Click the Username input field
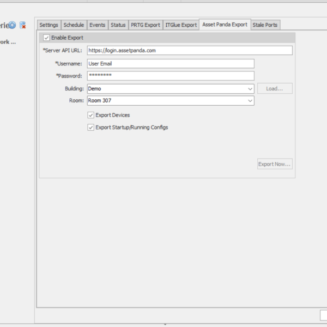 click(x=171, y=64)
